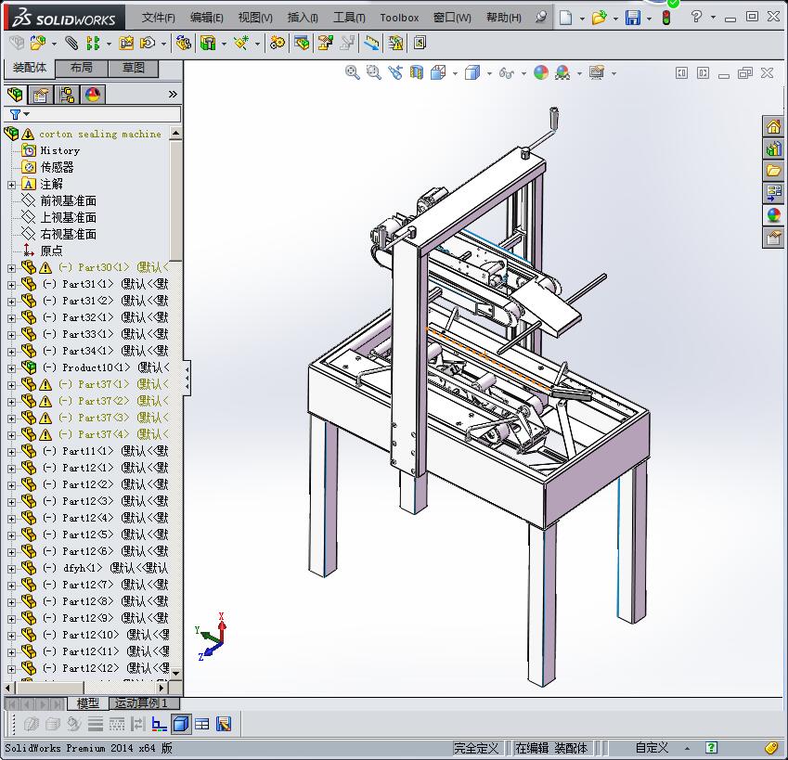
Task: Click the tree vertical scrollbar down arrow
Action: (x=176, y=673)
